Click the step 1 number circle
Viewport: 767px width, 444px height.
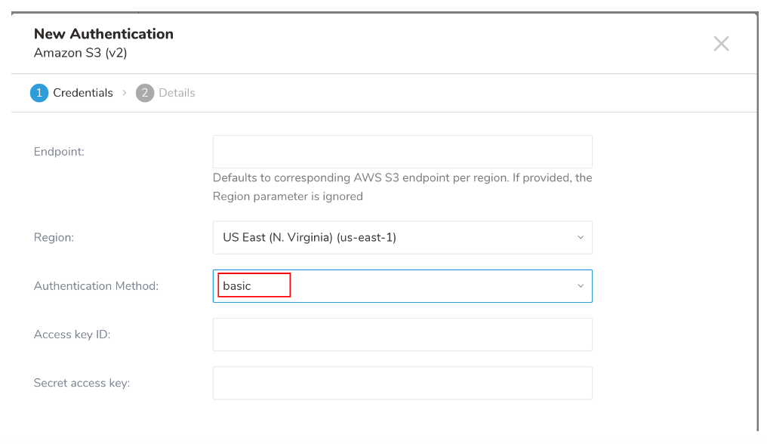click(39, 93)
